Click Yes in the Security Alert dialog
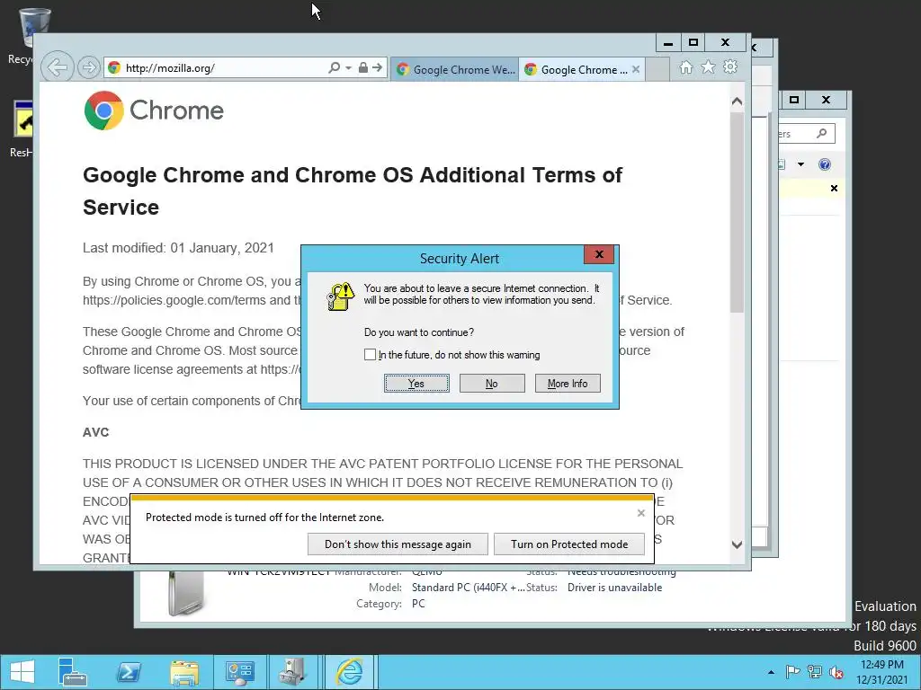 tap(416, 383)
